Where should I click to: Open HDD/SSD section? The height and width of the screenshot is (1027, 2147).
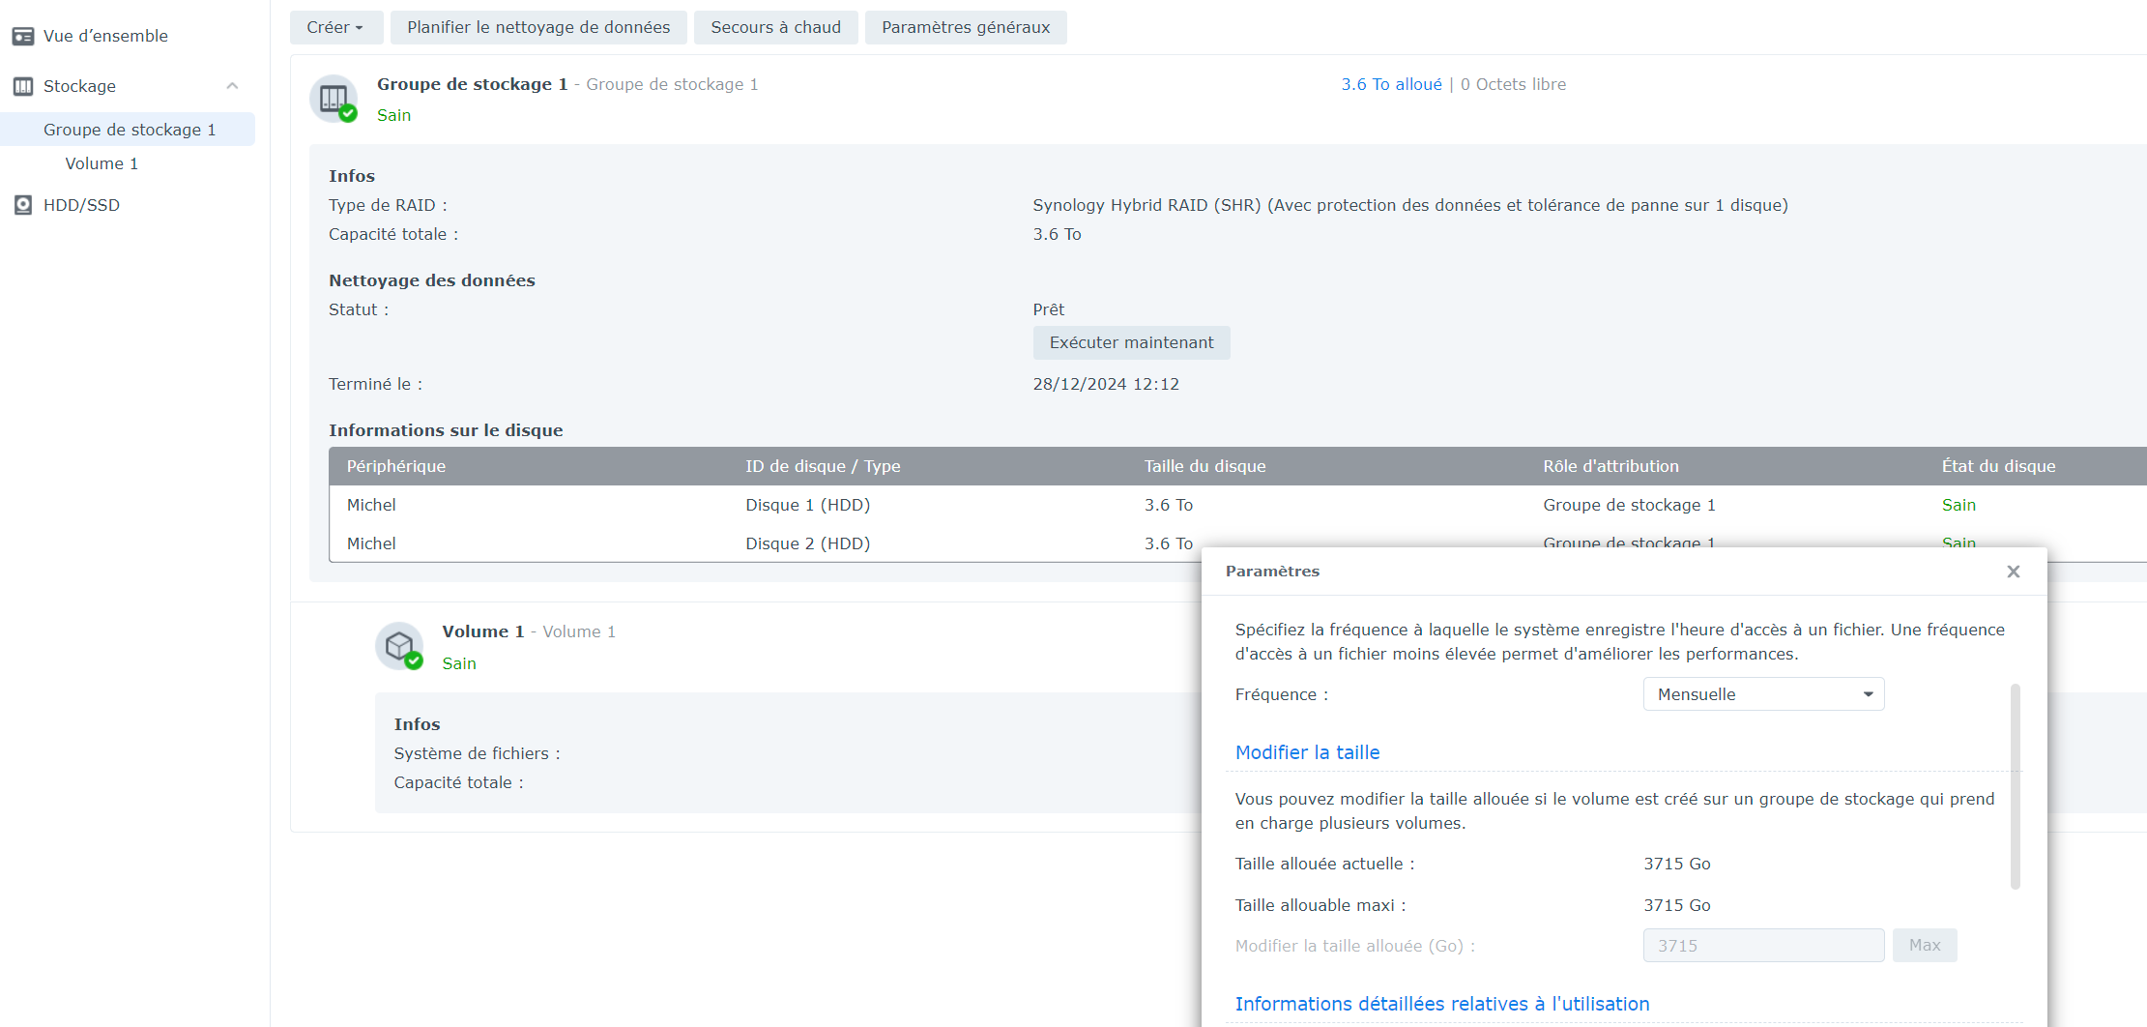[x=81, y=205]
